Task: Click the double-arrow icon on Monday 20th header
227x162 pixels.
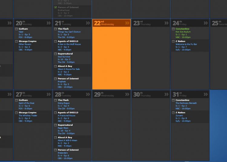Action: coord(49,23)
